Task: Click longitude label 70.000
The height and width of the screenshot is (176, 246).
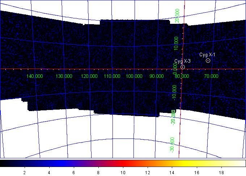Action: [x=211, y=76]
